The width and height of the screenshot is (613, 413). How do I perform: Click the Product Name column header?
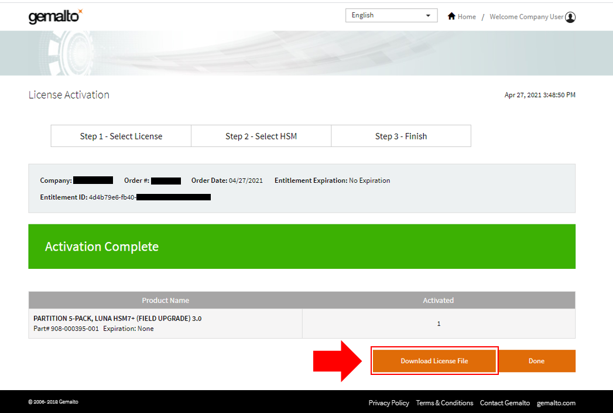pyautogui.click(x=166, y=300)
